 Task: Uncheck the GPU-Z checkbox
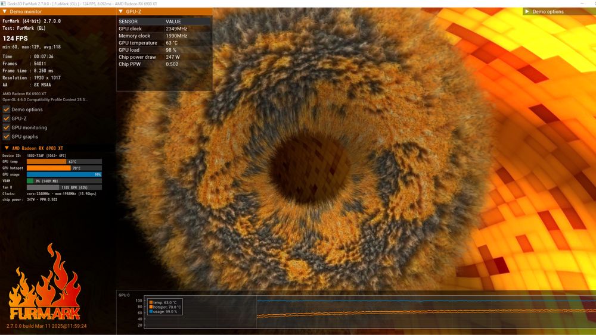pos(6,119)
